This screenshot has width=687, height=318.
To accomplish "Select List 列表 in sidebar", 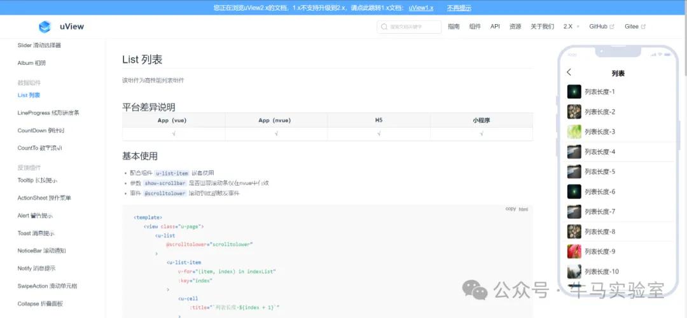I will [x=29, y=95].
